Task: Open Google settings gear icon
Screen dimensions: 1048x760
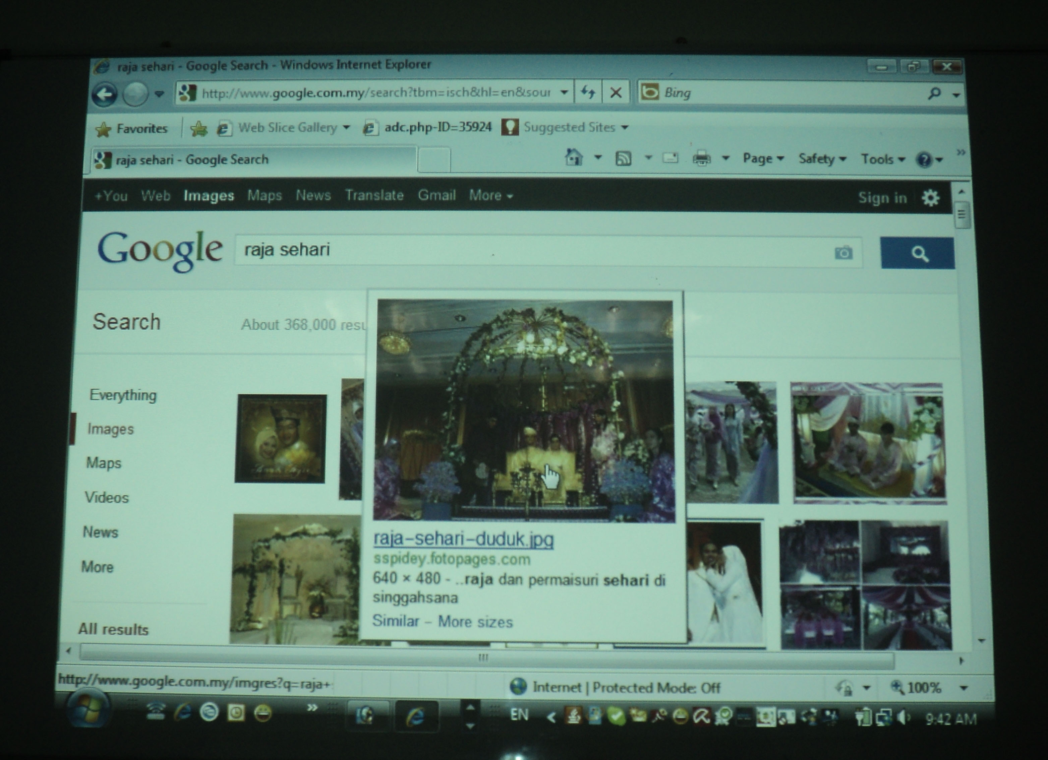Action: (930, 198)
